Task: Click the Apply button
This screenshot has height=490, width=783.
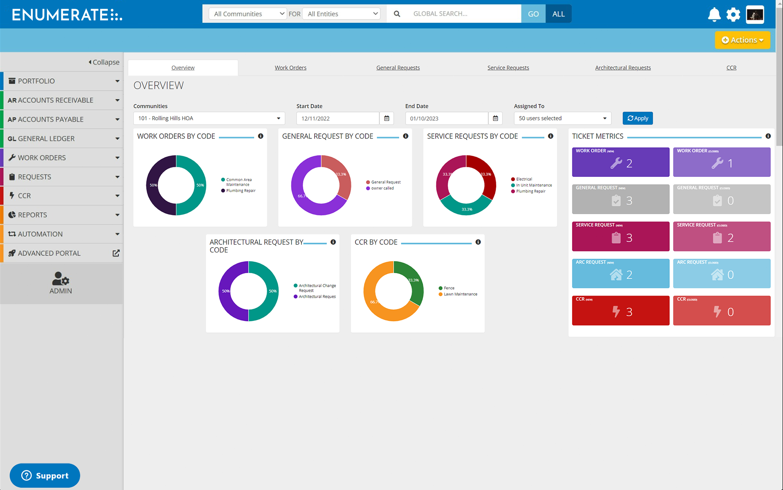Action: tap(637, 118)
